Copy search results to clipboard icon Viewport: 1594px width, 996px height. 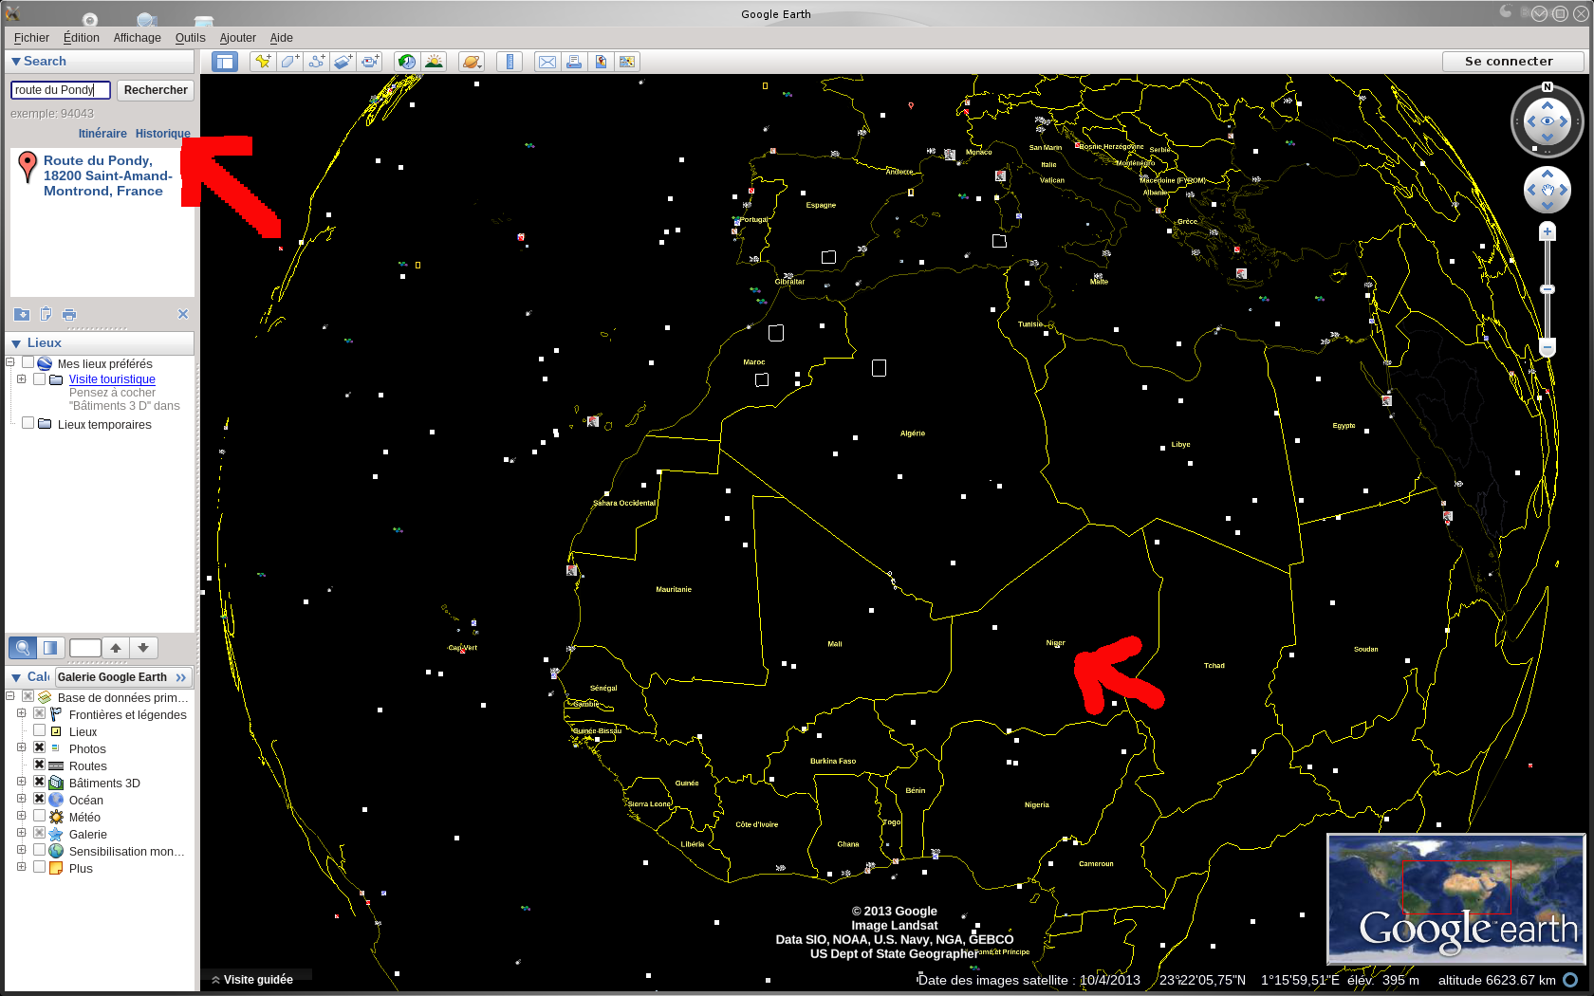(x=46, y=314)
